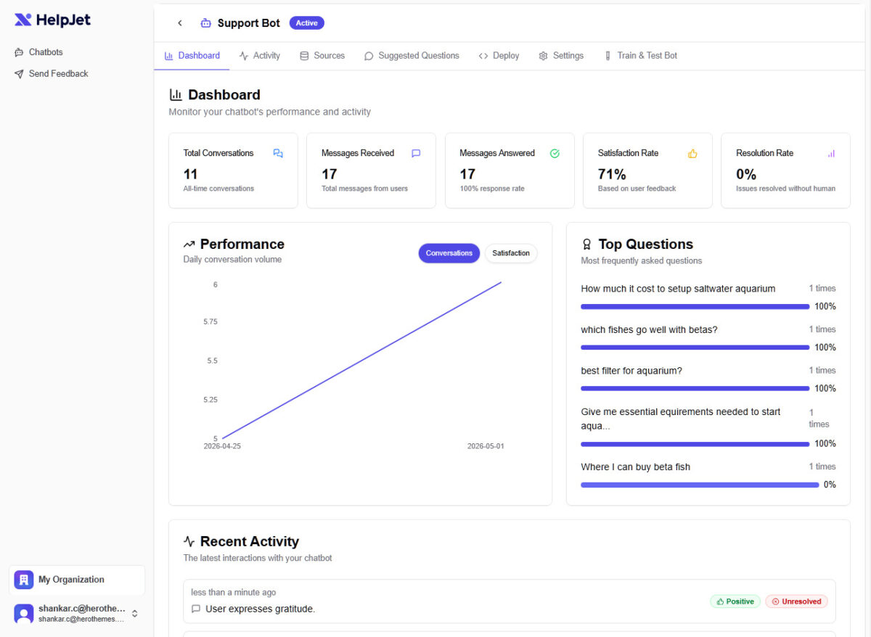This screenshot has height=637, width=871.
Task: Click the Unresolved status badge
Action: click(796, 601)
